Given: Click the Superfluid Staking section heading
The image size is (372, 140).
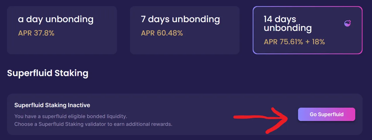Looking at the screenshot, I should (48, 73).
